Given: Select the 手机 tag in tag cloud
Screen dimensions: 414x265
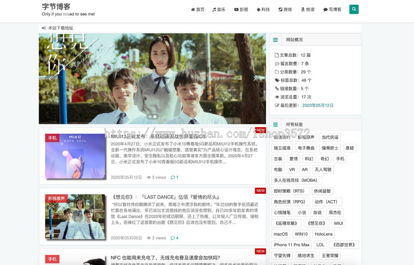Looking at the screenshot, I should click(340, 159).
